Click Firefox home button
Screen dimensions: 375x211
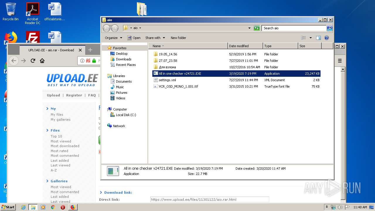(x=42, y=61)
